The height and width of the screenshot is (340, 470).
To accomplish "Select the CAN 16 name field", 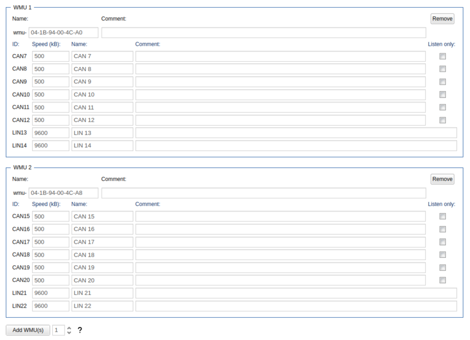I will click(x=102, y=229).
